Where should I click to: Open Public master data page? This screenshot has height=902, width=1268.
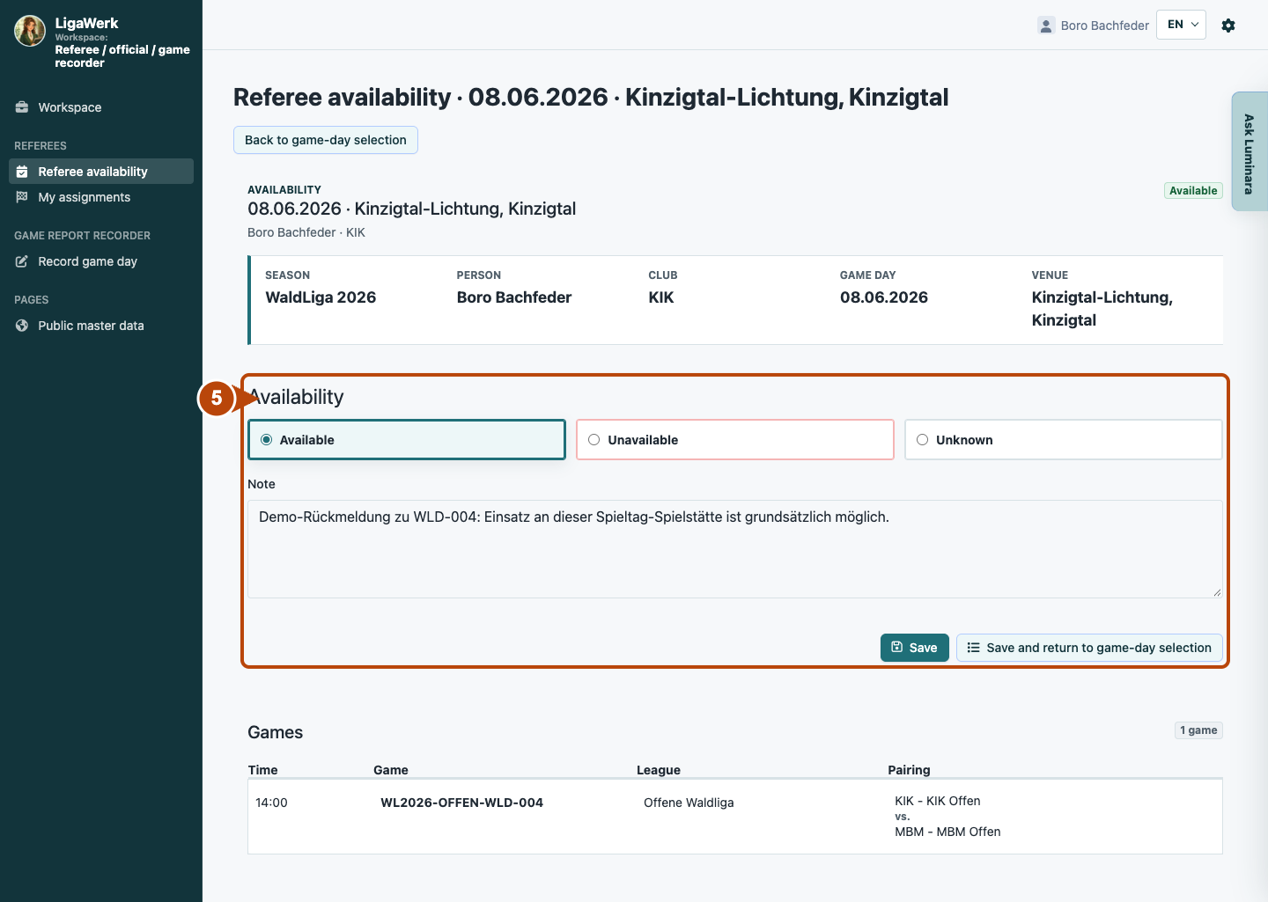click(x=101, y=326)
